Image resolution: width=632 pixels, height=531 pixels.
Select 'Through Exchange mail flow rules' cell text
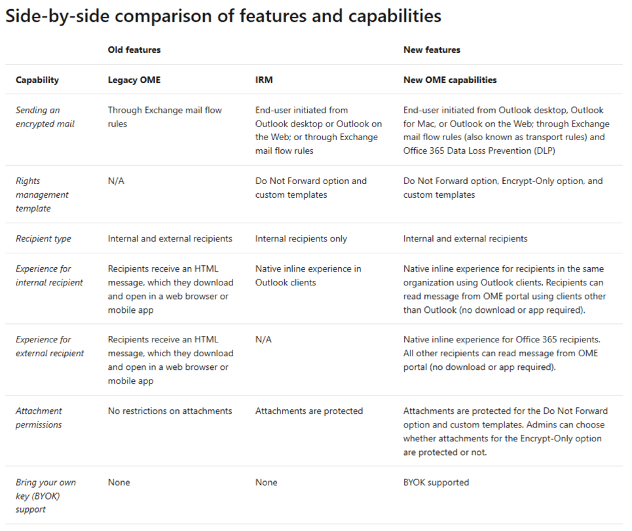164,117
